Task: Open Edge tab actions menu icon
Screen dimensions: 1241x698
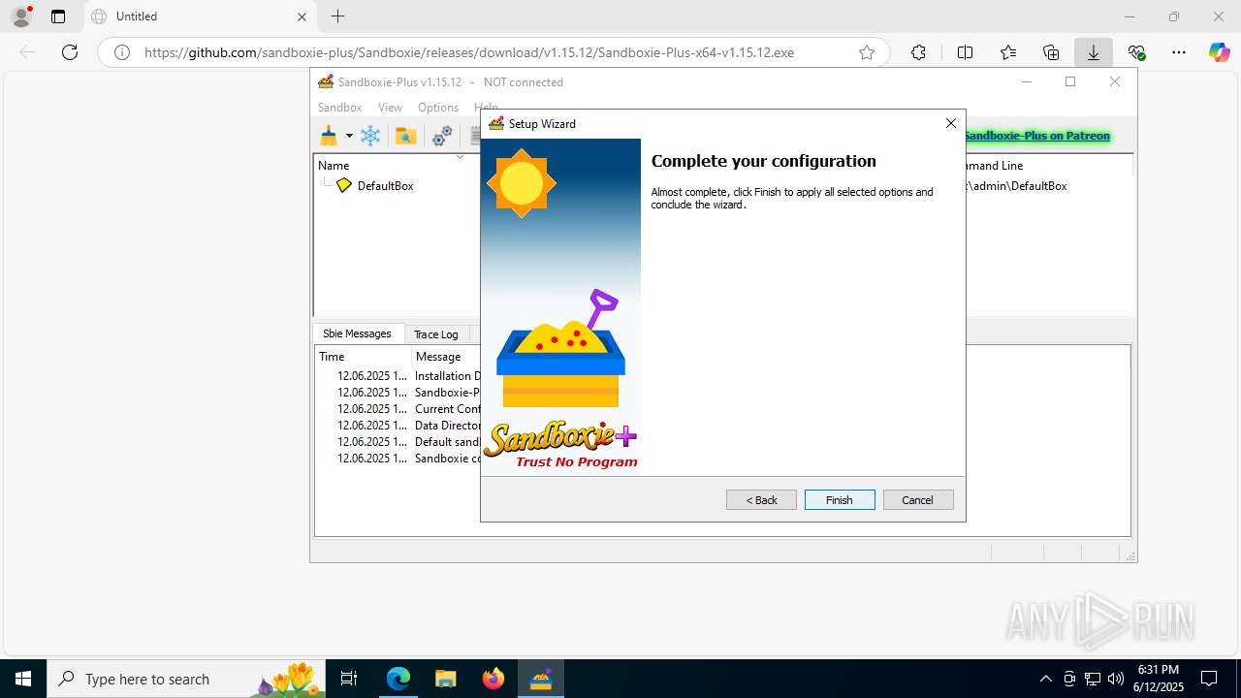Action: (x=58, y=16)
